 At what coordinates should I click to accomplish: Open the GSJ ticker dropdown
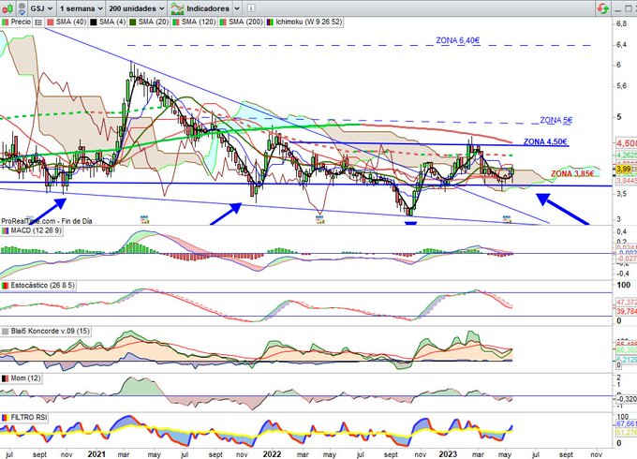click(41, 8)
